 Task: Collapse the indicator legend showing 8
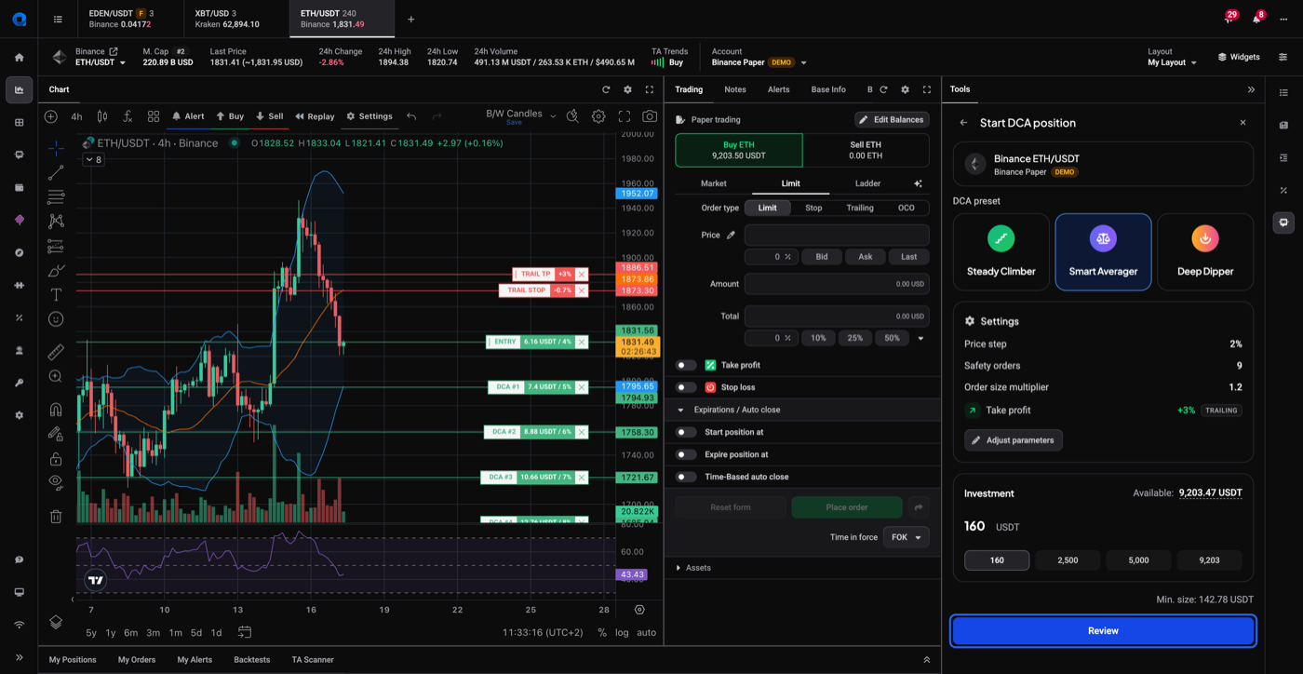(93, 160)
